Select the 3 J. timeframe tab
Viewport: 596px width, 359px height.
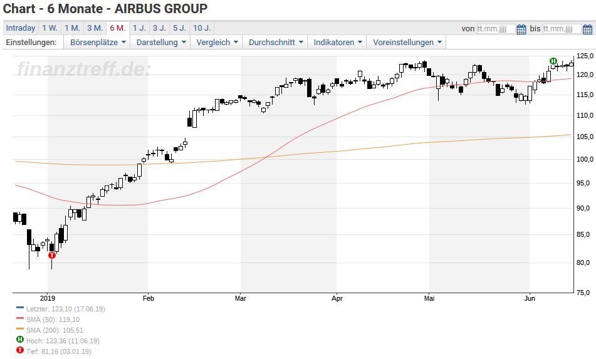click(x=159, y=28)
